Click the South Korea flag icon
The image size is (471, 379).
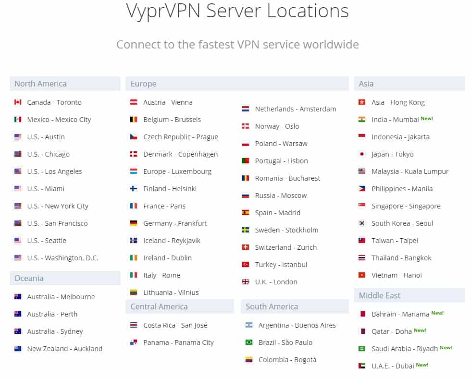click(362, 223)
